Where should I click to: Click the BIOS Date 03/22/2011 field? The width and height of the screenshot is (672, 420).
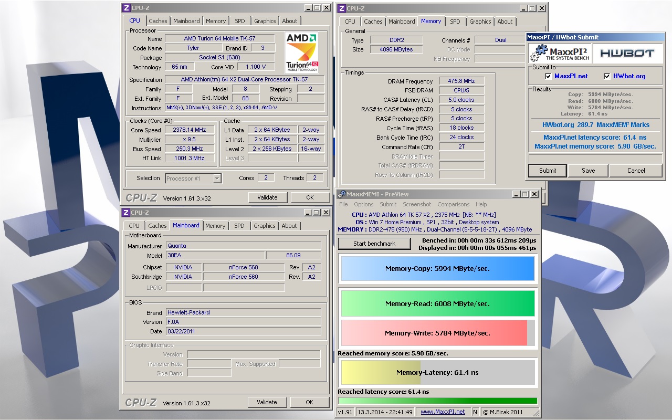243,331
